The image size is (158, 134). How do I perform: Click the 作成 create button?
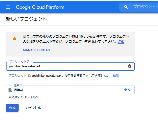coord(12,108)
